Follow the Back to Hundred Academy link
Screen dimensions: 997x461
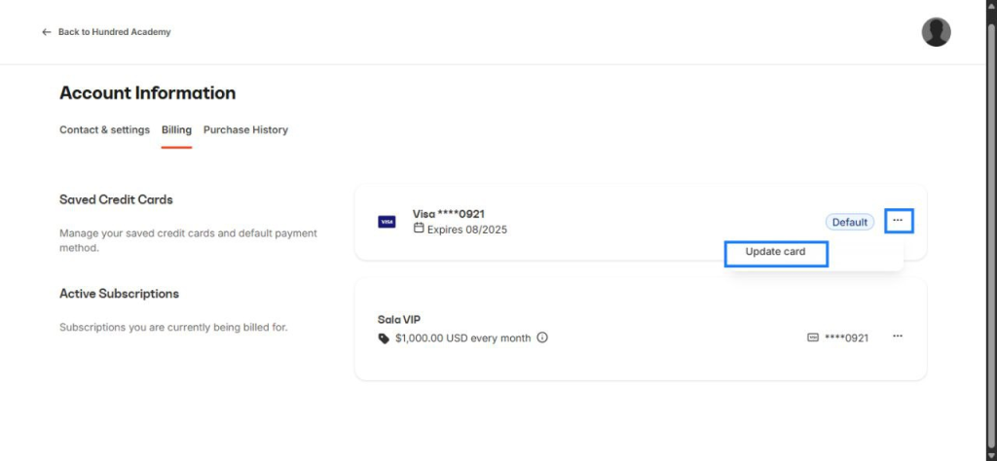coord(114,32)
